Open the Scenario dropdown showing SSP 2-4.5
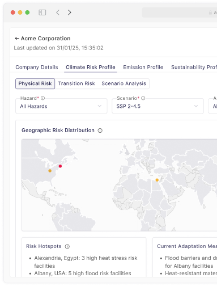 coord(158,106)
